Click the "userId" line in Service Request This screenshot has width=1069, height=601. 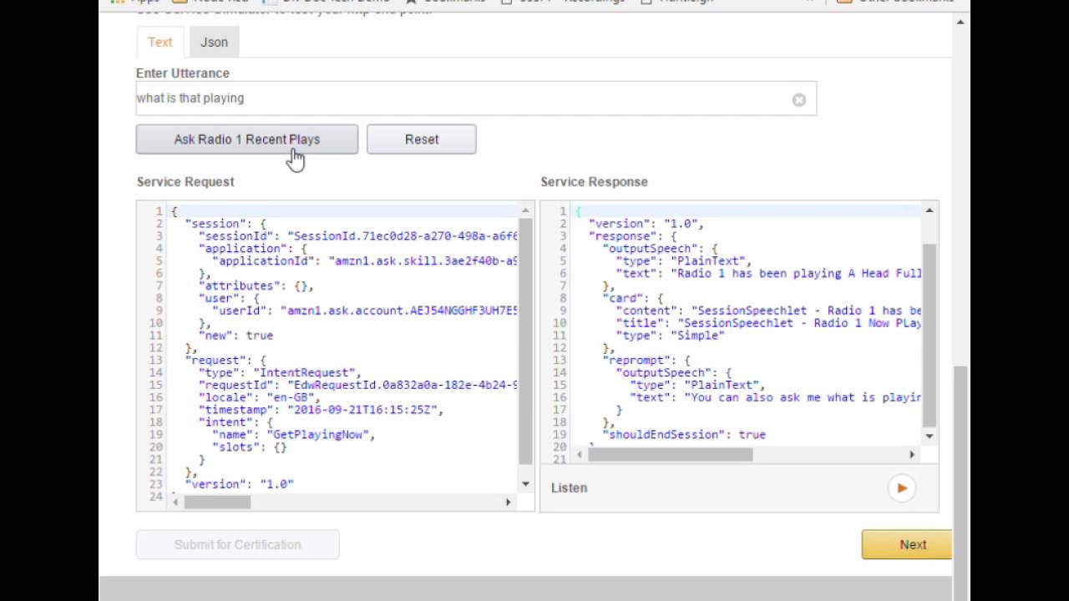click(x=365, y=311)
